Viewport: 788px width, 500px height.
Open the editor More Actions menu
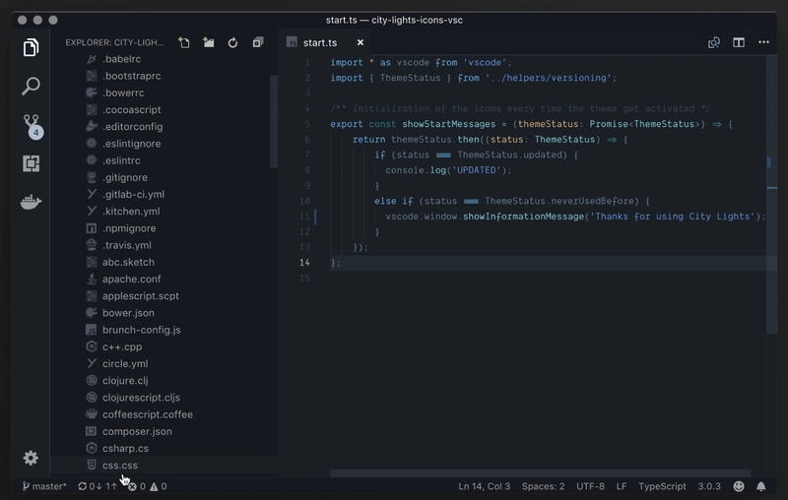(x=764, y=42)
